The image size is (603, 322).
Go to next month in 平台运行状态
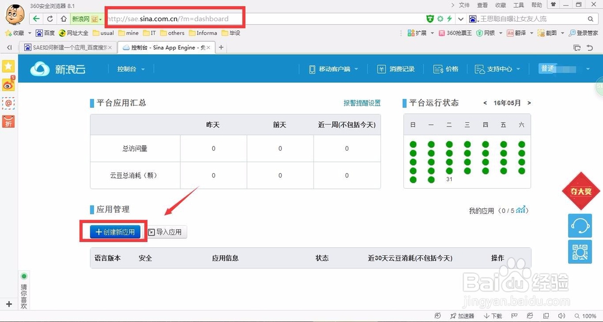(x=529, y=103)
